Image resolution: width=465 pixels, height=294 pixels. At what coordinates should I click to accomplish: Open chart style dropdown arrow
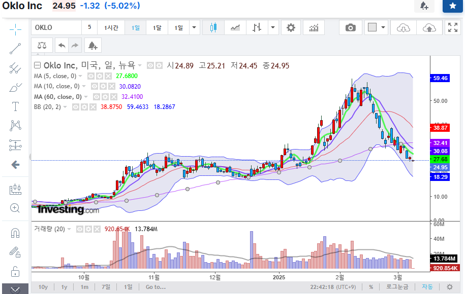[x=273, y=28]
